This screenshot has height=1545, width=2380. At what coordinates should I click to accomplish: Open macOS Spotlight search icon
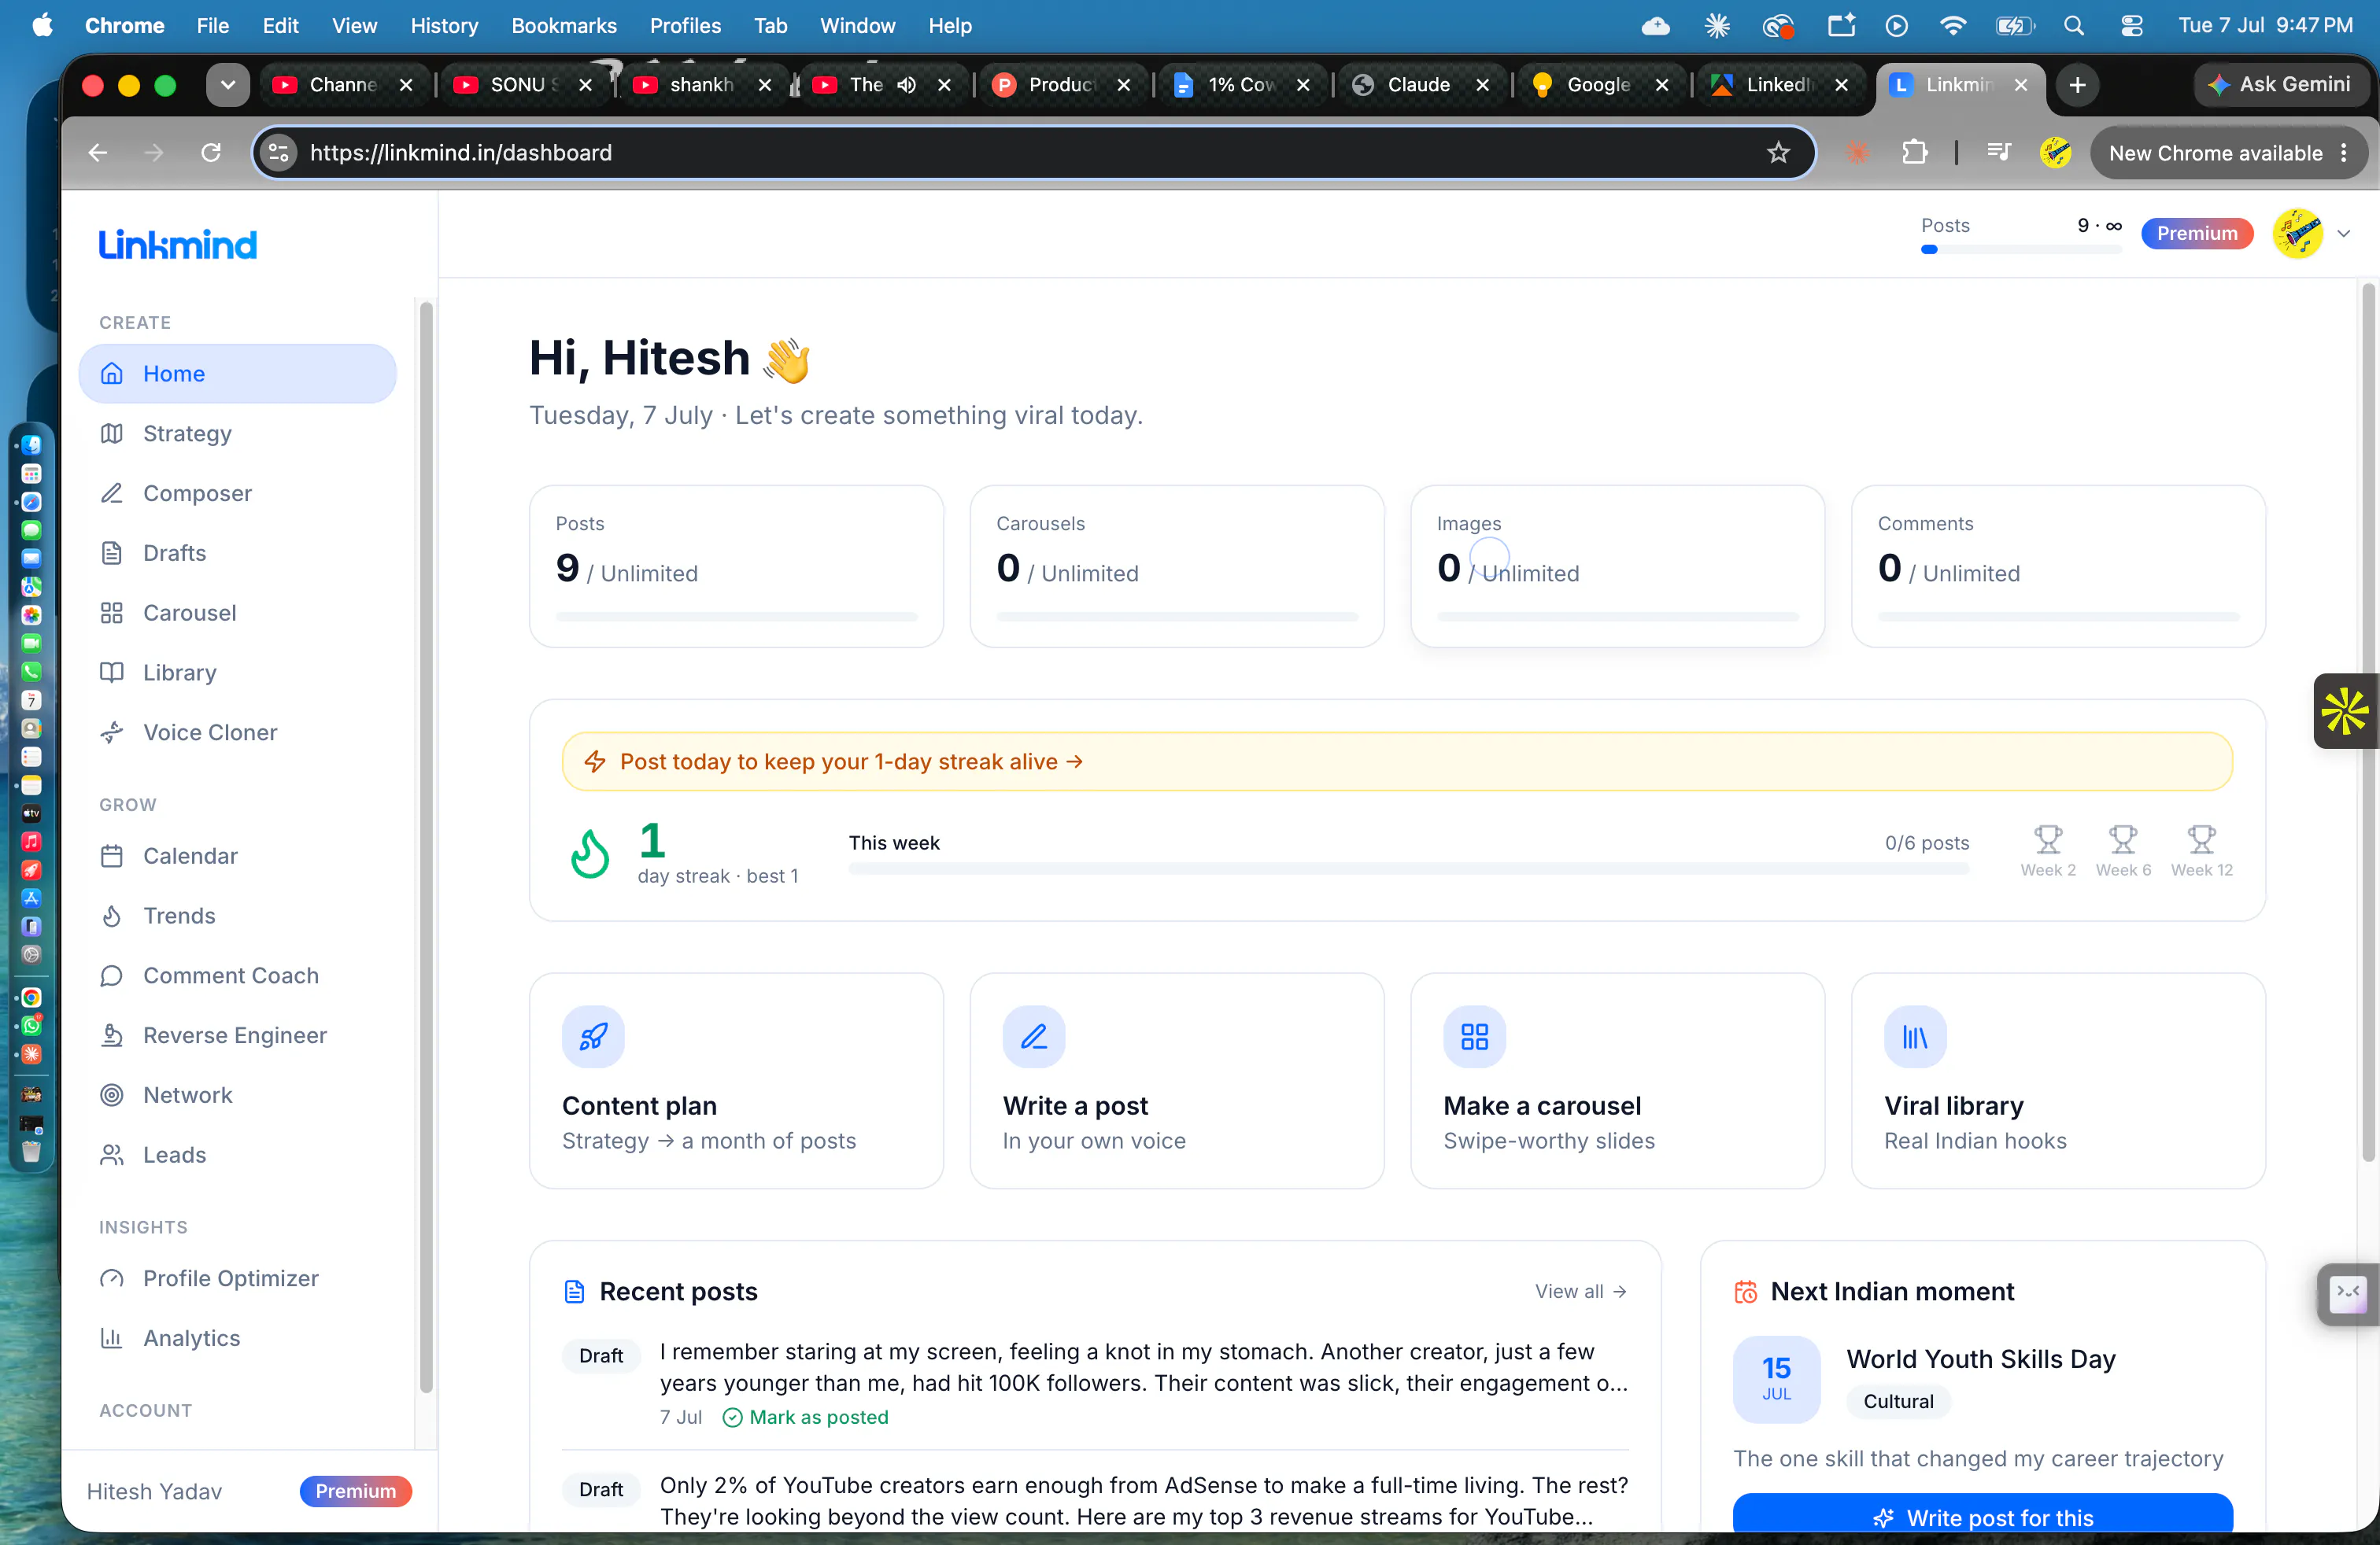pyautogui.click(x=2074, y=26)
